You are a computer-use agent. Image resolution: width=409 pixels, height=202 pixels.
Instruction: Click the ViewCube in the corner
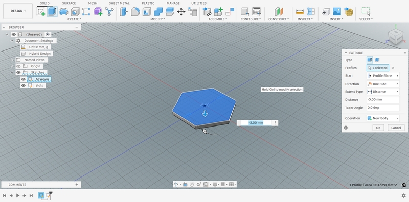point(396,36)
